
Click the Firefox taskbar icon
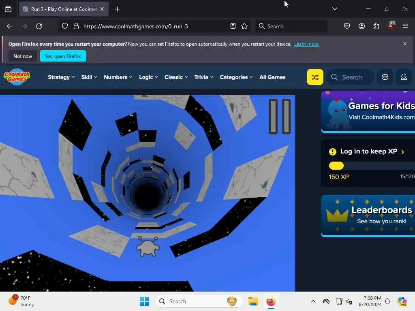pyautogui.click(x=271, y=301)
